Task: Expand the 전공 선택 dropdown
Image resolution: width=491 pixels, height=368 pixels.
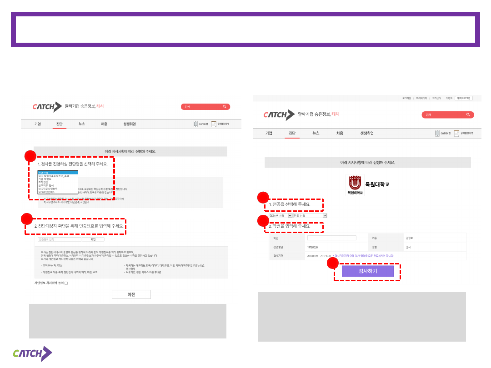Action: 311,215
